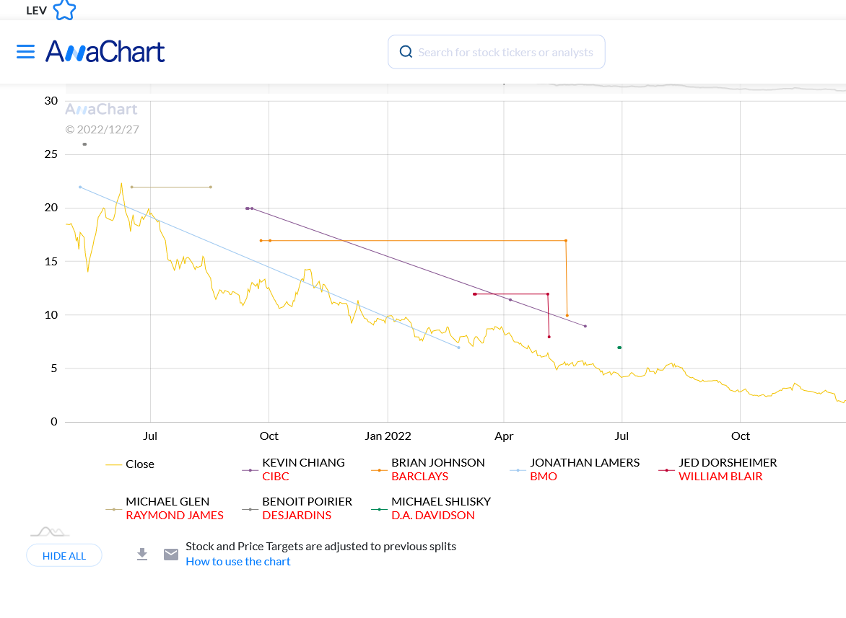Click the AnaChart logo
Viewport: 846px width, 618px height.
click(105, 52)
